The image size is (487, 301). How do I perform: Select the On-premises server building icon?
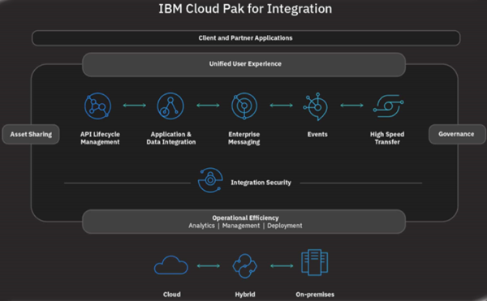click(x=315, y=262)
